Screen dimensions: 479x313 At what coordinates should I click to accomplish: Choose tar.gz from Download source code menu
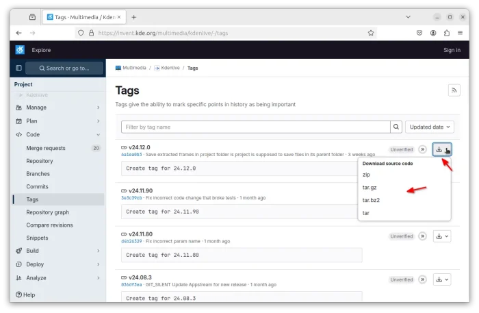coord(370,188)
